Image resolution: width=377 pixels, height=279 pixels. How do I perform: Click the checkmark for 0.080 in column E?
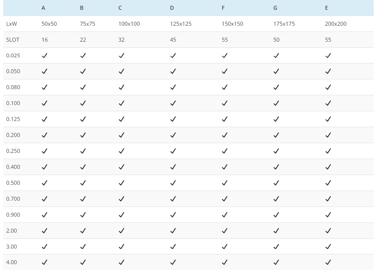point(328,87)
